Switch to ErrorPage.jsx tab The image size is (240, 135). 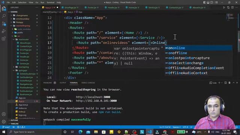[70, 7]
